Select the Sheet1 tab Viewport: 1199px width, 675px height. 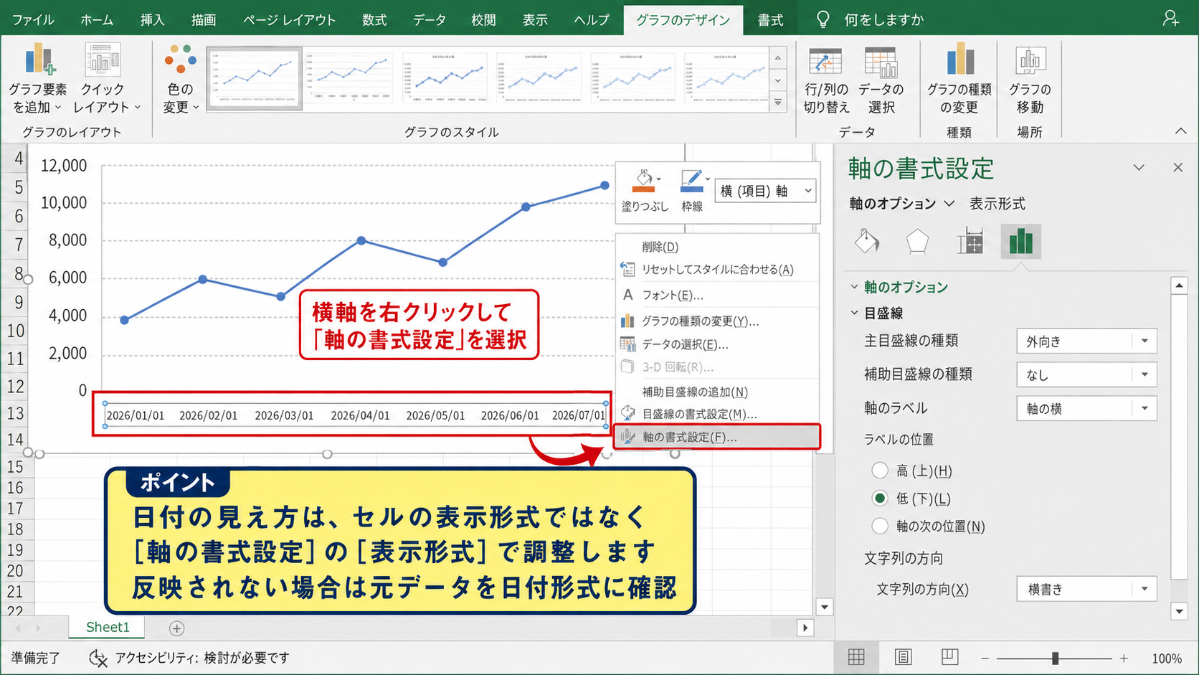(x=108, y=627)
